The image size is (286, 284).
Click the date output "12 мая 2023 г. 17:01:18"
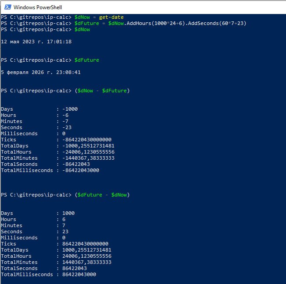36,42
